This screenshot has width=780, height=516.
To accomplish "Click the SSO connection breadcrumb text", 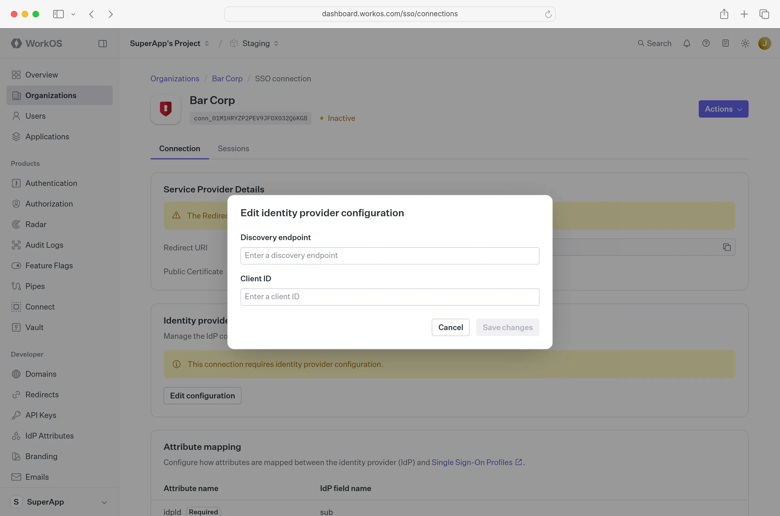I will pos(283,79).
